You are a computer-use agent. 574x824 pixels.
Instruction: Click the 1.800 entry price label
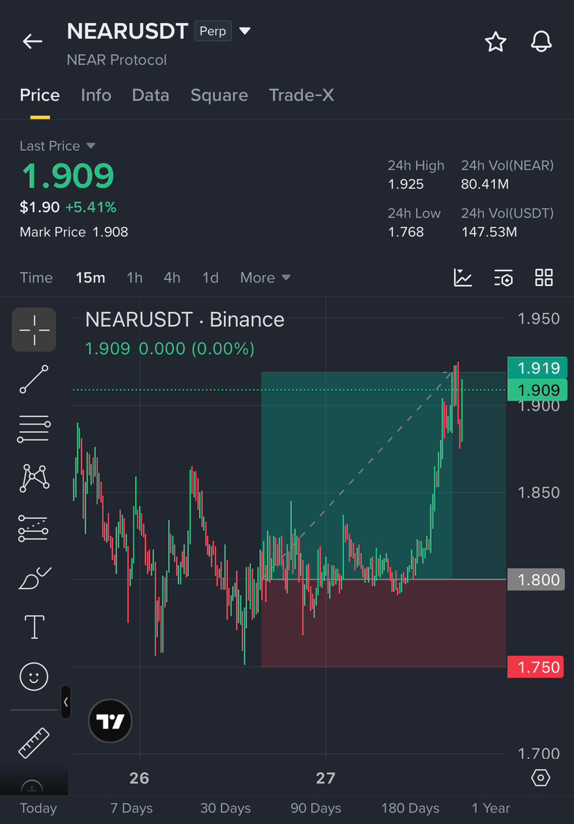536,579
